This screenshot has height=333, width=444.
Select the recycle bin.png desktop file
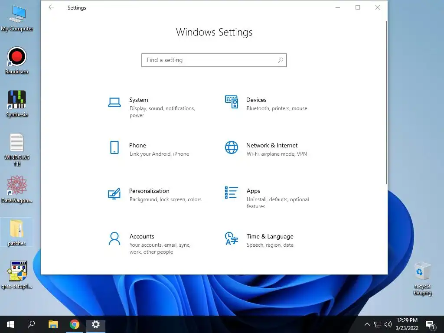tap(422, 279)
